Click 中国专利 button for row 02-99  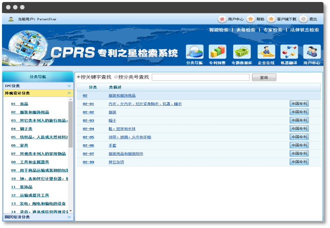click(299, 162)
